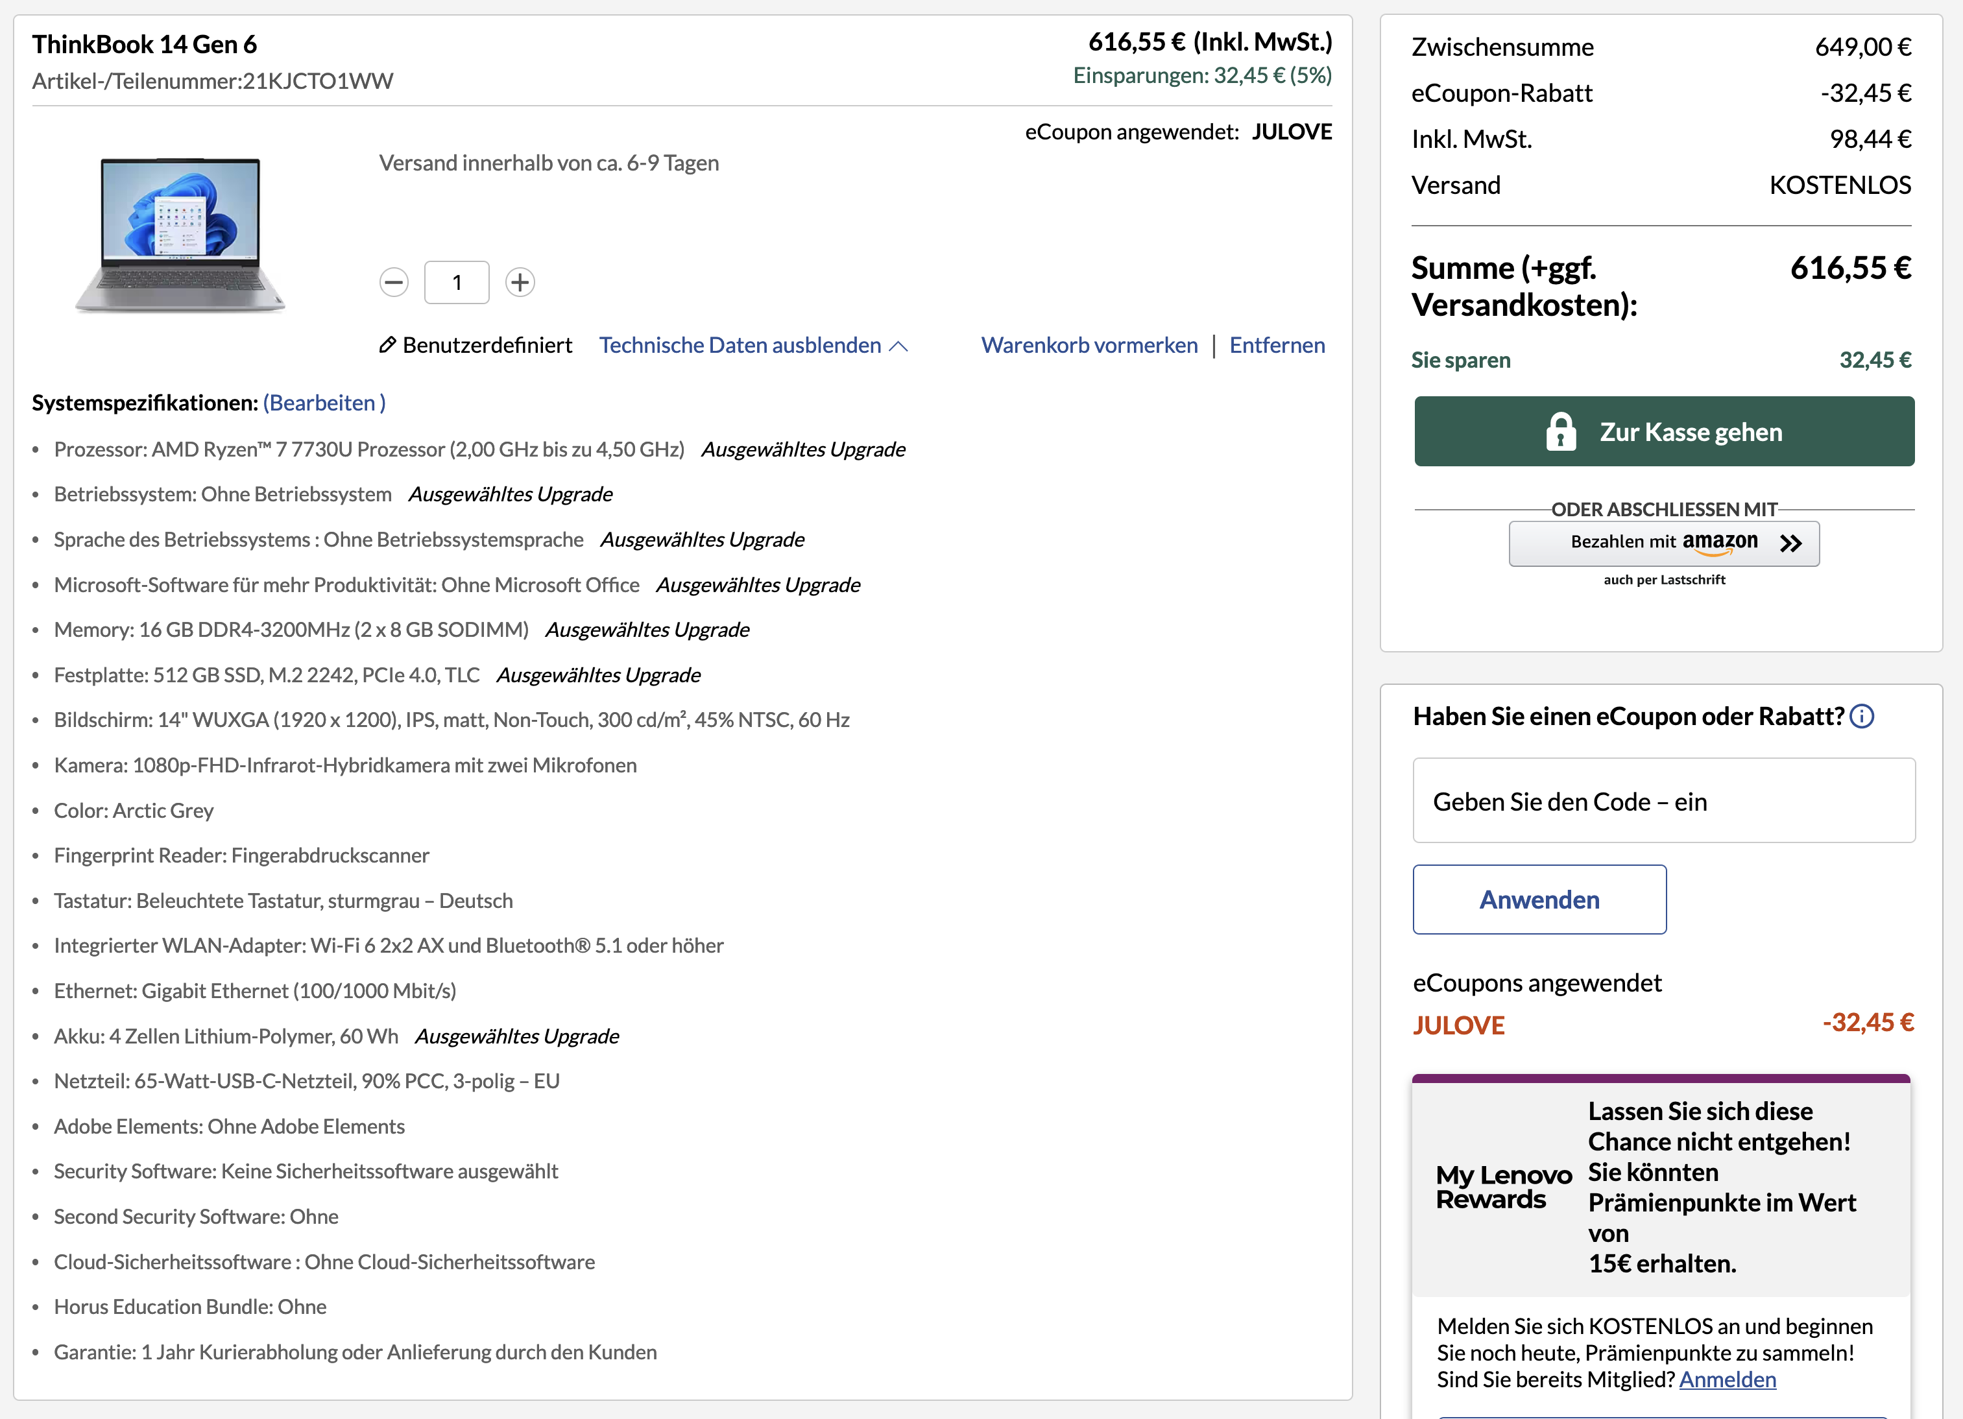Apply coupon with Anwenden button

[1539, 900]
